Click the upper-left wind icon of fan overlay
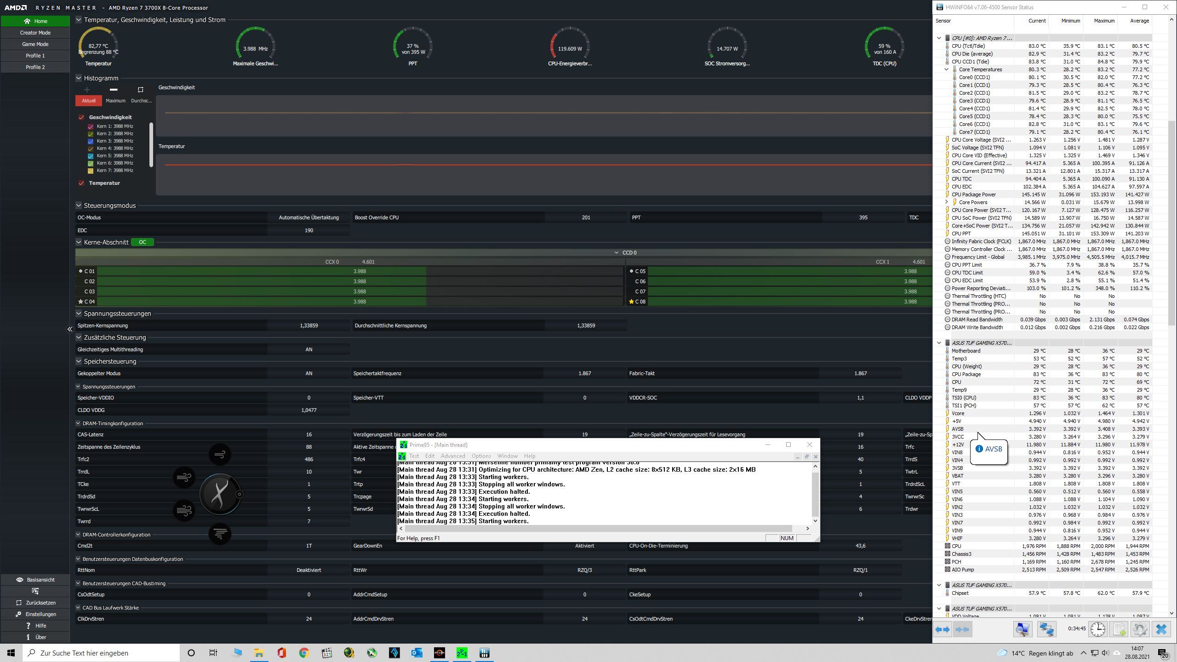The image size is (1177, 662). [184, 477]
